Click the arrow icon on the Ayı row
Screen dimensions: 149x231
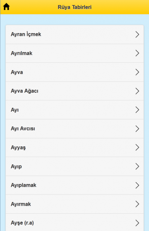click(137, 110)
